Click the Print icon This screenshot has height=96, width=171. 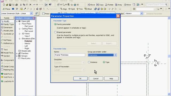[x=17, y=5]
